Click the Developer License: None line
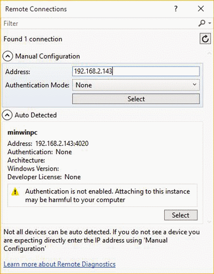 pos(44,177)
